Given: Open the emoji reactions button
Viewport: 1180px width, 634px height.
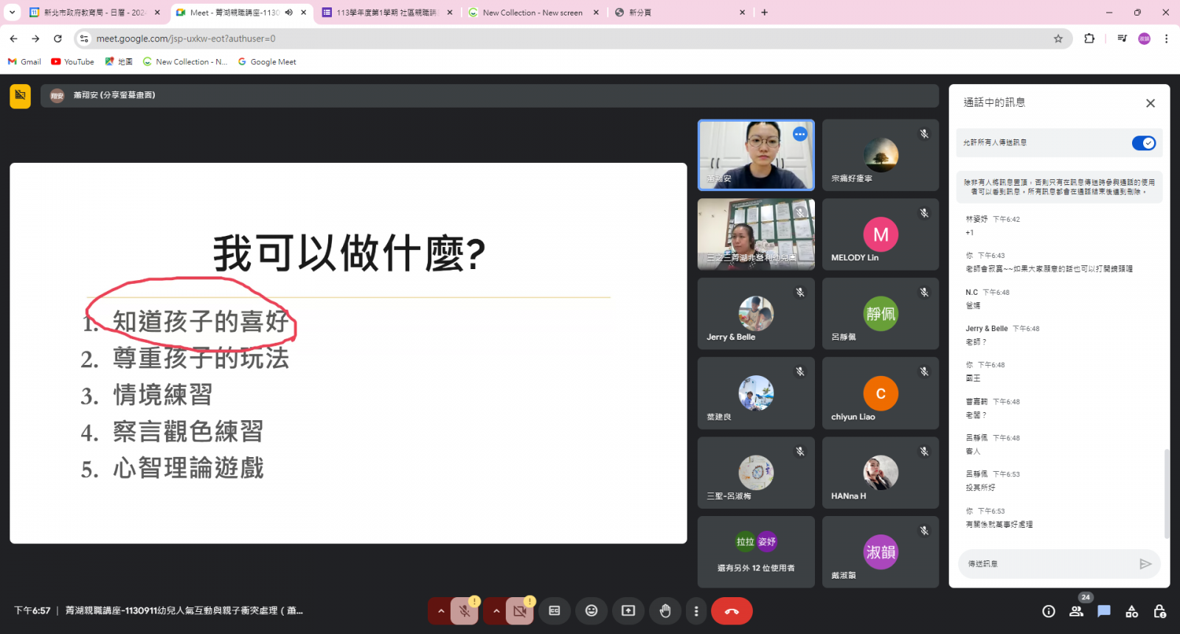Looking at the screenshot, I should coord(591,610).
